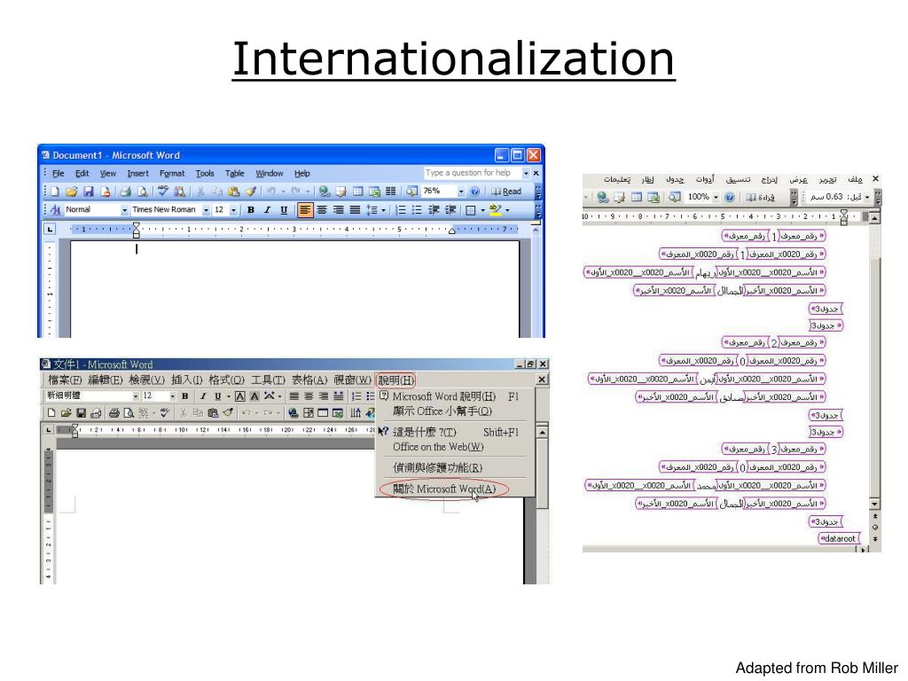Click the Excel worksheet icon in Arabic Word
This screenshot has width=908, height=681.
pyautogui.click(x=654, y=198)
